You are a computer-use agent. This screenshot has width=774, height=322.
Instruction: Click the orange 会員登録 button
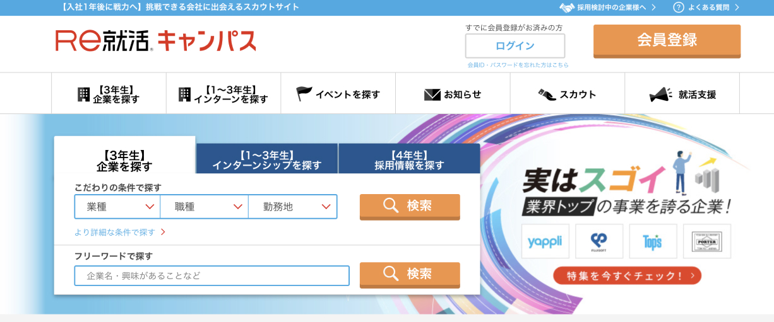(667, 41)
